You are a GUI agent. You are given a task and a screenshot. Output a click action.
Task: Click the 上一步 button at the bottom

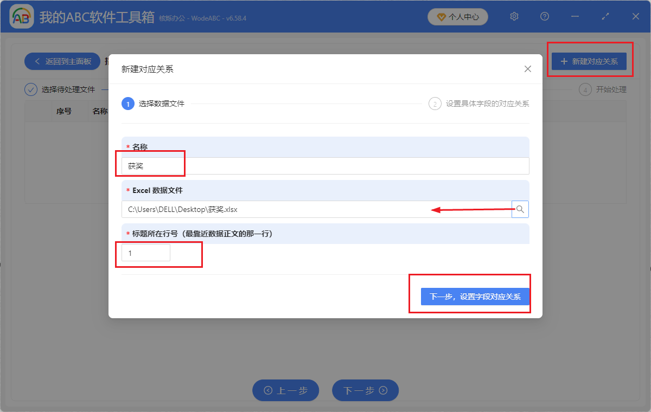(x=286, y=390)
